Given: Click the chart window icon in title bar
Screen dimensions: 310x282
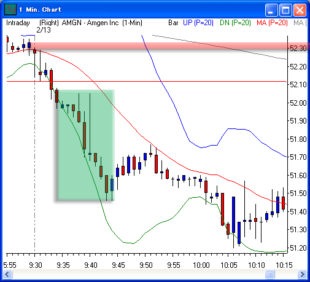Looking at the screenshot, I should (10, 10).
